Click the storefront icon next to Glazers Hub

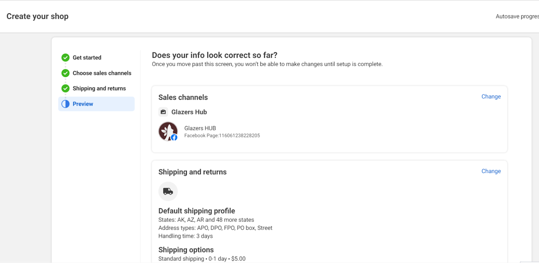point(163,112)
